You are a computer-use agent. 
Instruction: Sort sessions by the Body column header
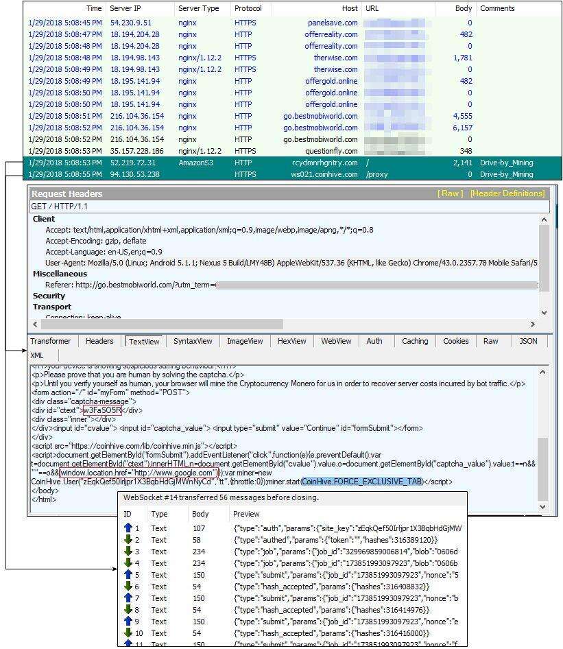[464, 8]
